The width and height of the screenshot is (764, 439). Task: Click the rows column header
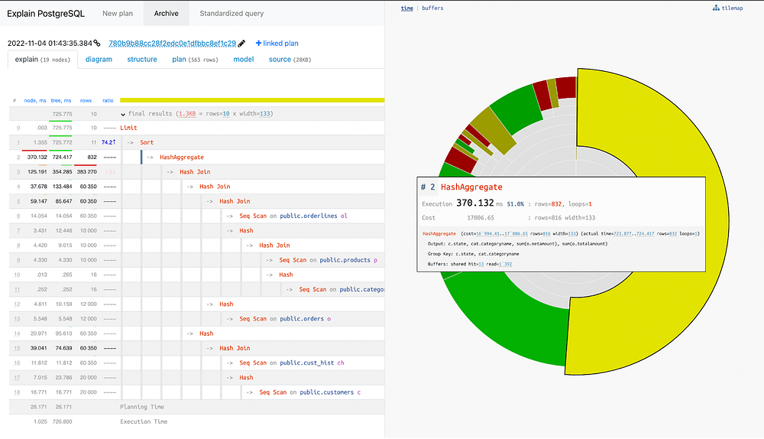[x=86, y=100]
